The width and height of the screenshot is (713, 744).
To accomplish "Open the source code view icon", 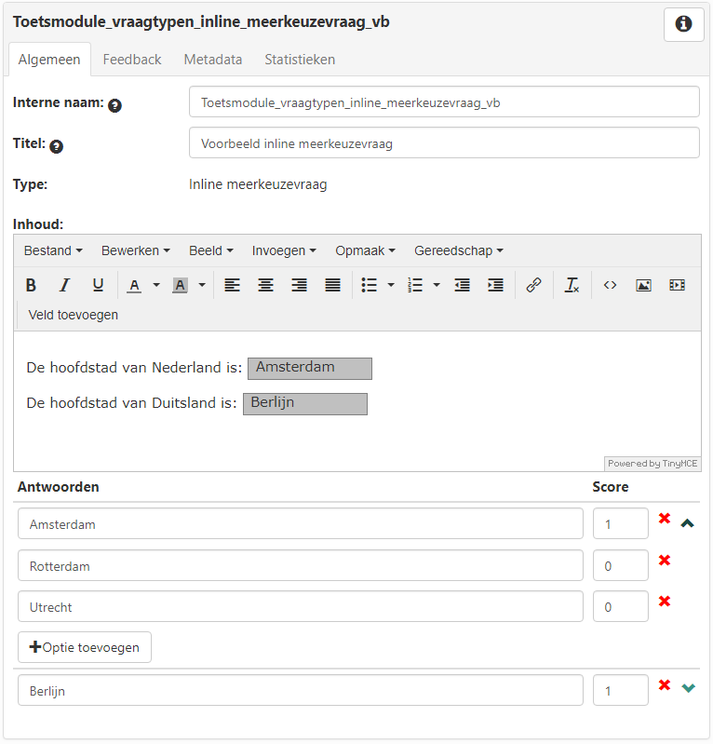I will click(x=610, y=285).
